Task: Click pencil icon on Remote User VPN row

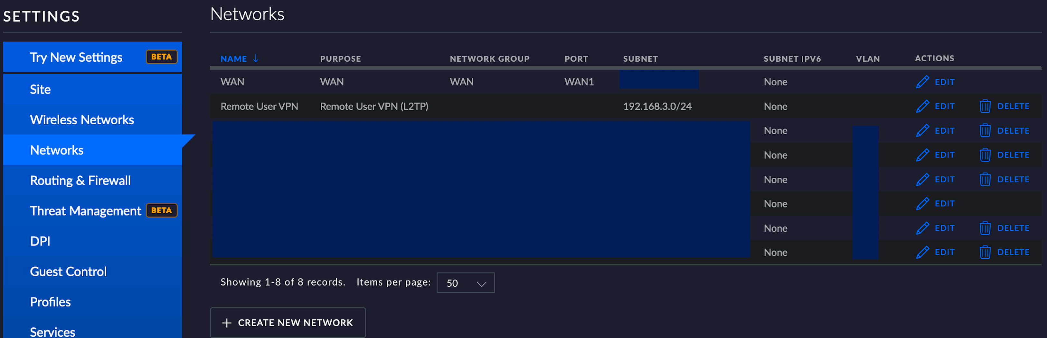Action: [x=923, y=106]
